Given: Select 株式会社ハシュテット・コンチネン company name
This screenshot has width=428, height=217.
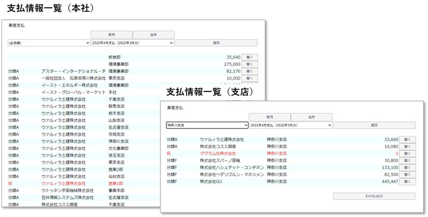Looking at the screenshot, I should point(232,168).
